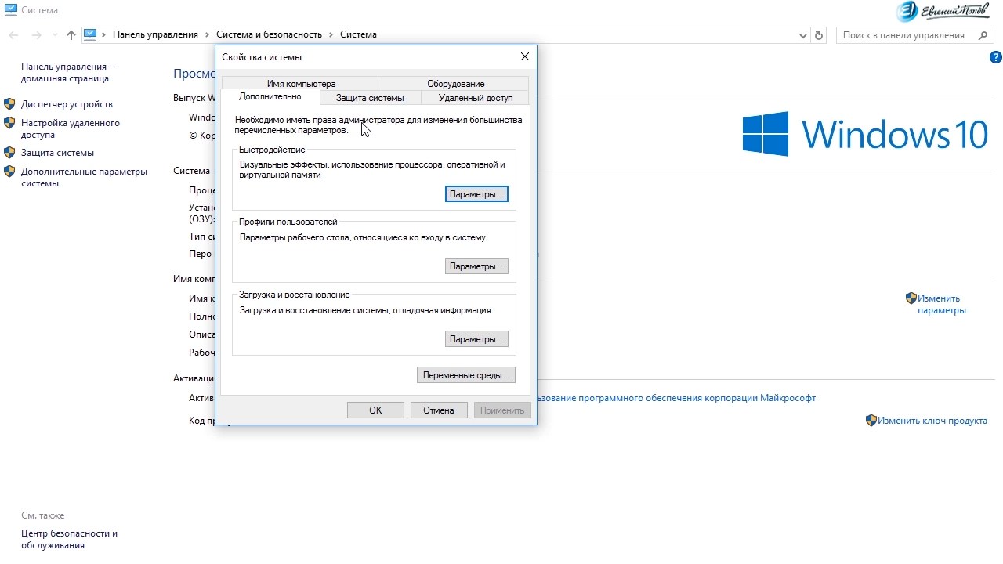This screenshot has height=564, width=1003.
Task: Open "Система и безопасность" breadcrumb
Action: [269, 34]
